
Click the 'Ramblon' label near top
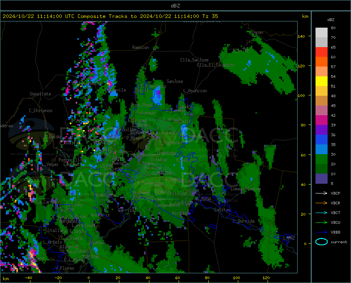coord(140,47)
